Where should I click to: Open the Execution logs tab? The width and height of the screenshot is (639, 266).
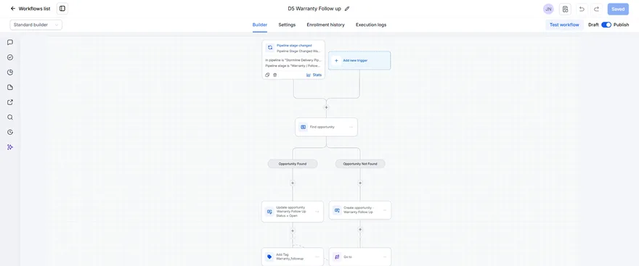click(371, 25)
